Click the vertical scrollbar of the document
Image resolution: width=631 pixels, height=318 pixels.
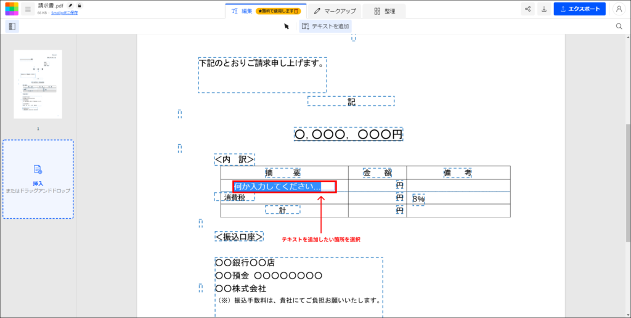click(628, 183)
